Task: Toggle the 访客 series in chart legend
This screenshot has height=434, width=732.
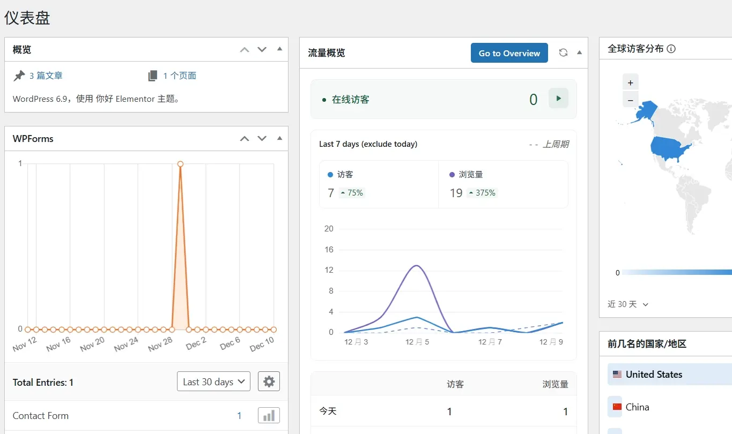Action: click(341, 175)
